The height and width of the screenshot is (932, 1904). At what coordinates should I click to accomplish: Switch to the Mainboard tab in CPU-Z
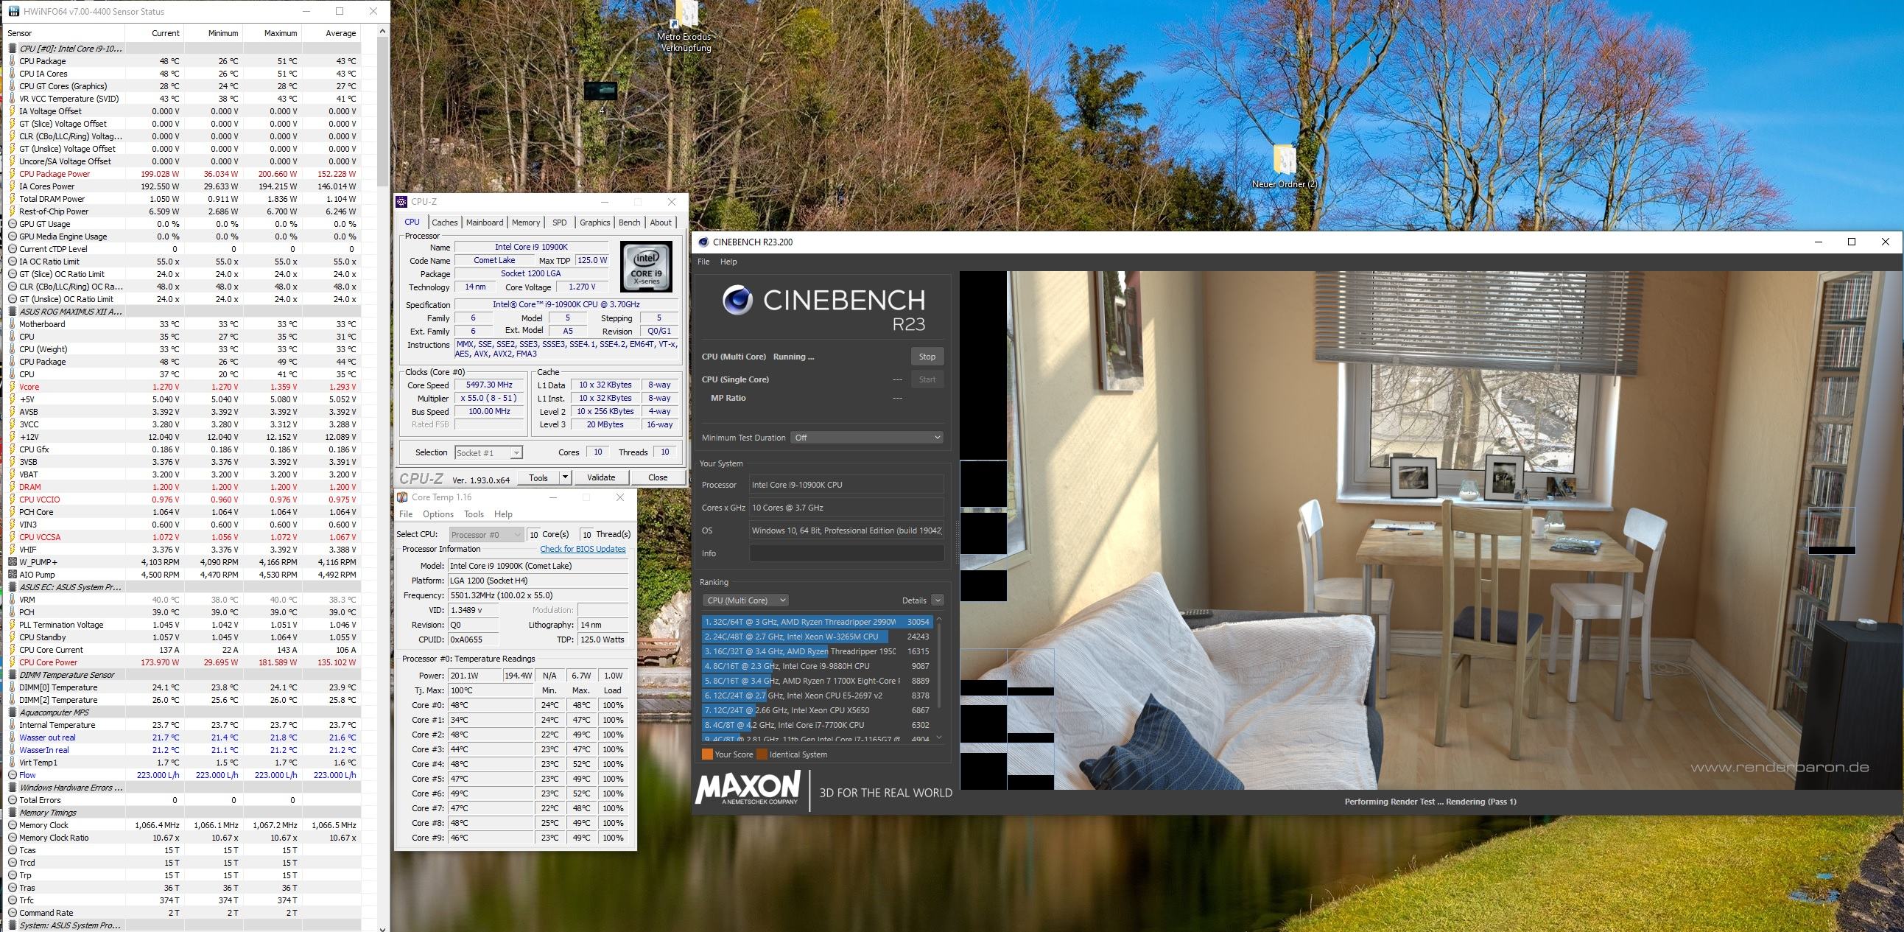484,223
